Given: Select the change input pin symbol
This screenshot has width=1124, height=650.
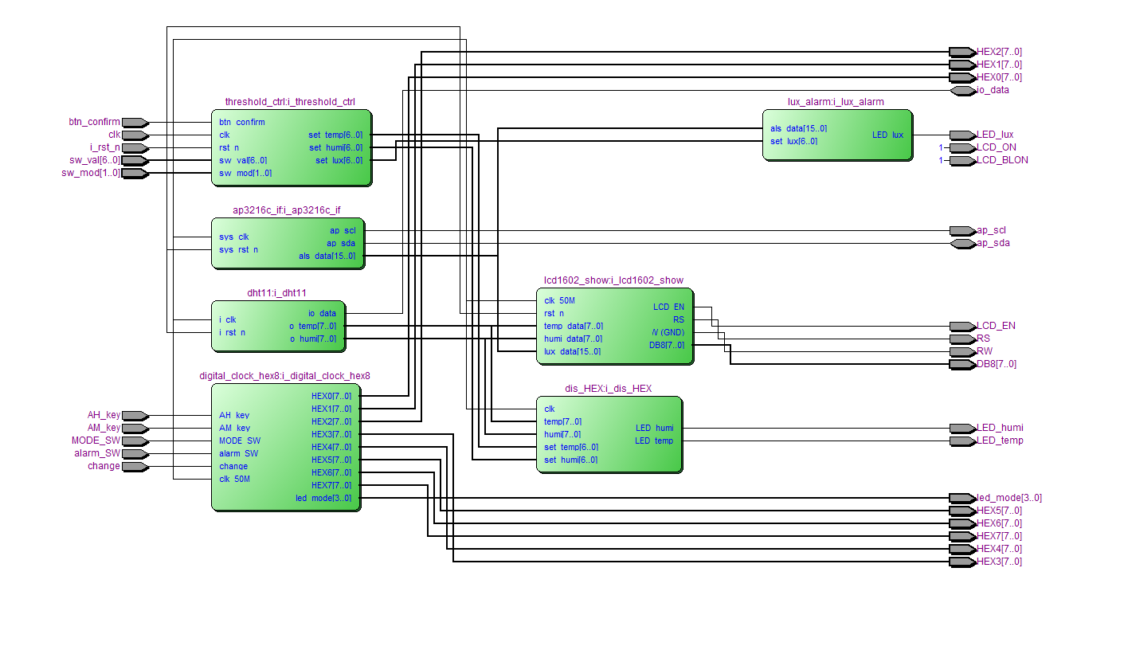Looking at the screenshot, I should (135, 467).
